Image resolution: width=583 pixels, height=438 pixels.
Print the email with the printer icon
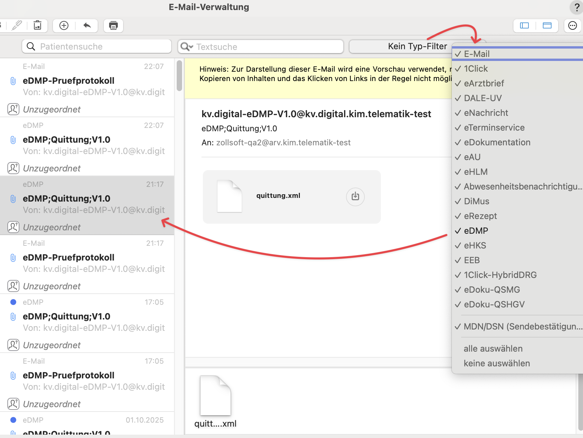(113, 25)
